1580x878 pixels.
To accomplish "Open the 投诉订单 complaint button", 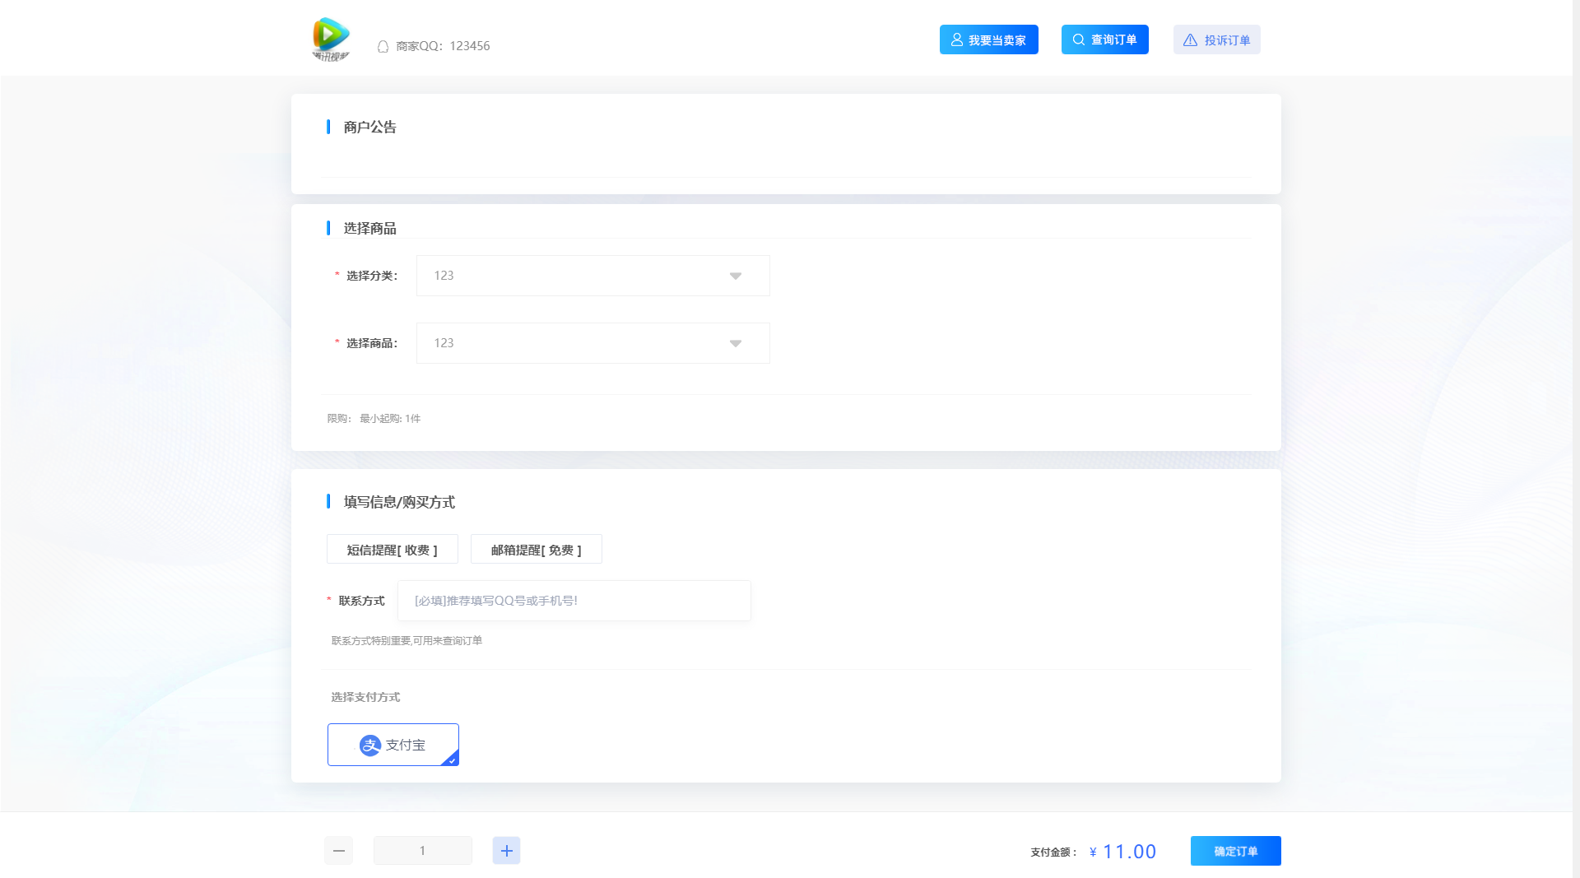I will [x=1217, y=39].
